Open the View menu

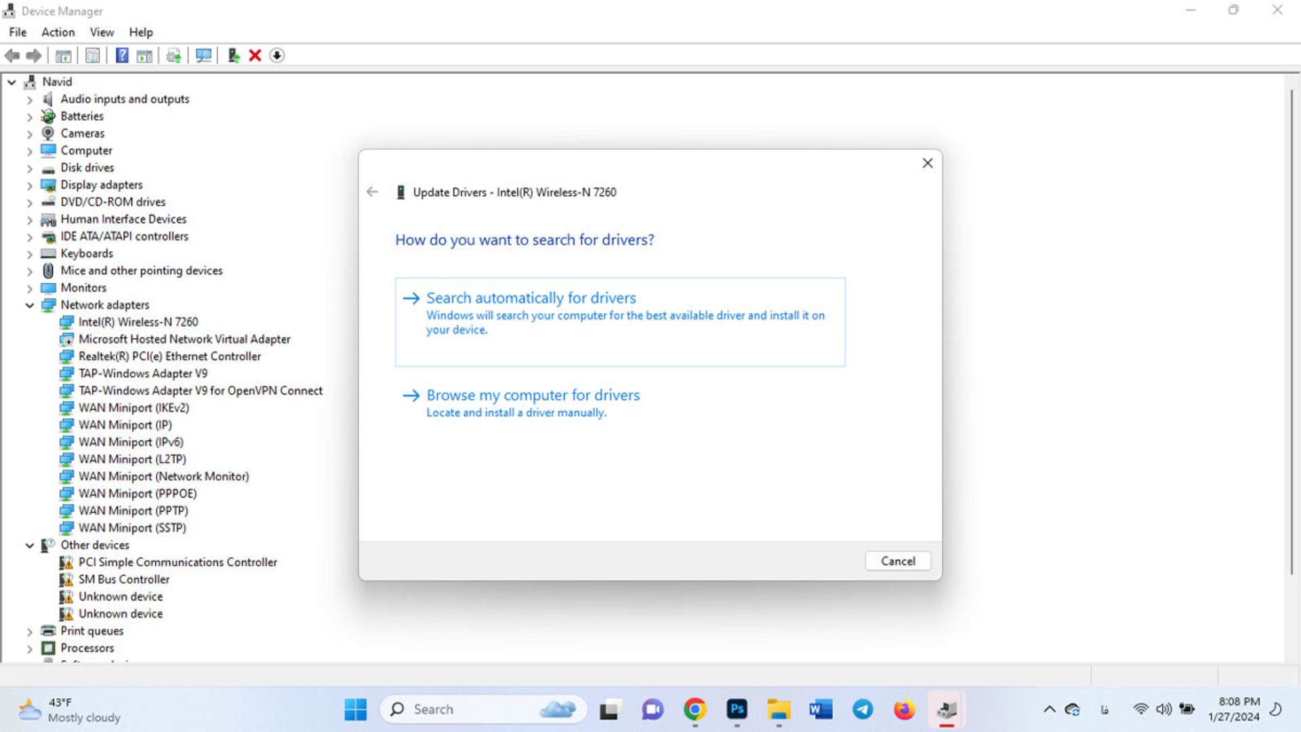102,32
